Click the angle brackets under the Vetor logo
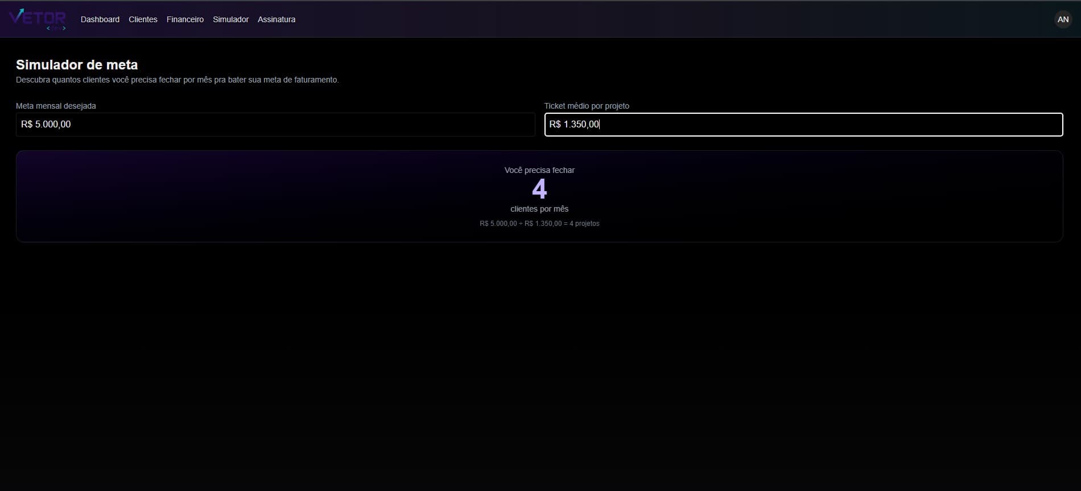Viewport: 1081px width, 491px height. 56,28
